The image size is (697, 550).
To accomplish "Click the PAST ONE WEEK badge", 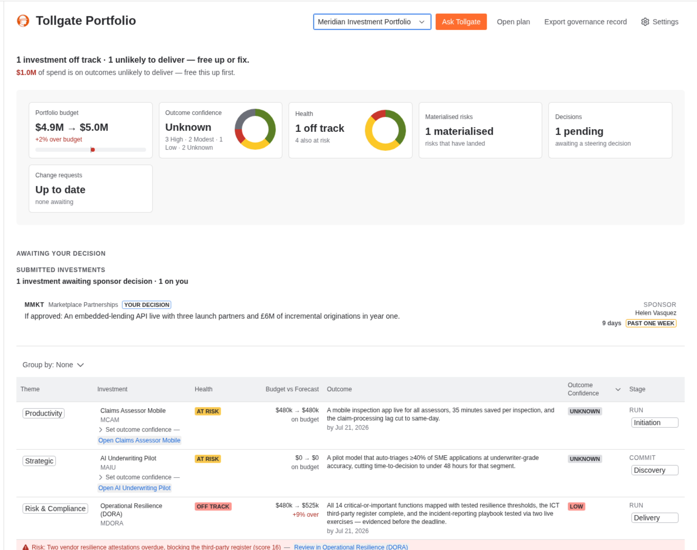I will tap(651, 323).
